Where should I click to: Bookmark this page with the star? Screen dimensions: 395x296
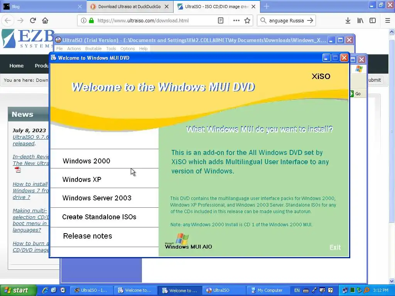click(247, 21)
